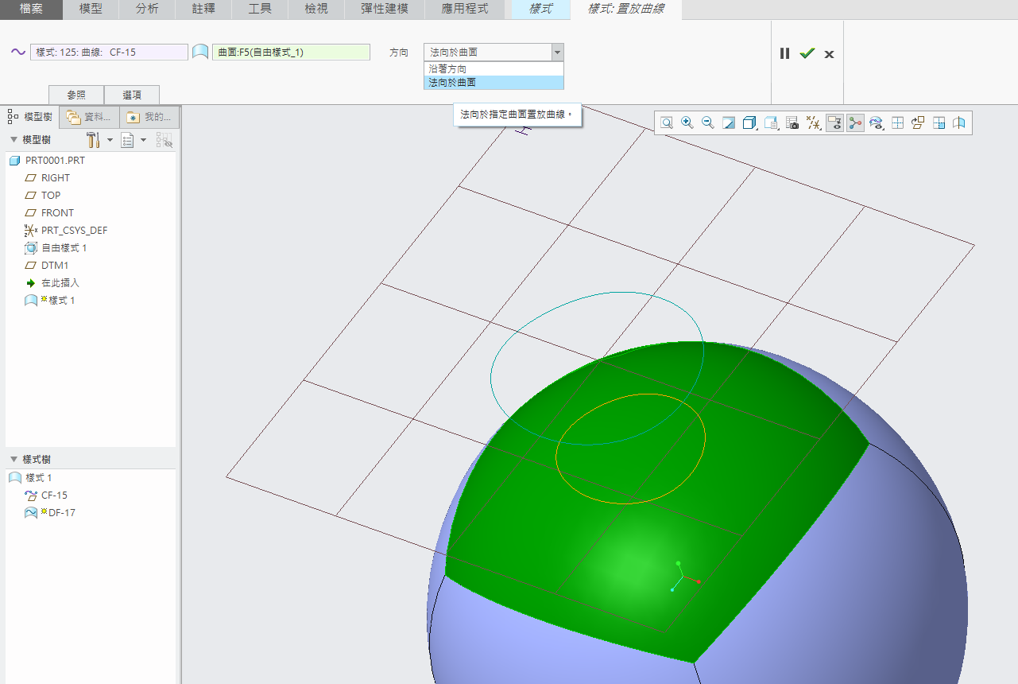Open the saved orientations cube icon
This screenshot has height=684, width=1018.
pos(749,122)
